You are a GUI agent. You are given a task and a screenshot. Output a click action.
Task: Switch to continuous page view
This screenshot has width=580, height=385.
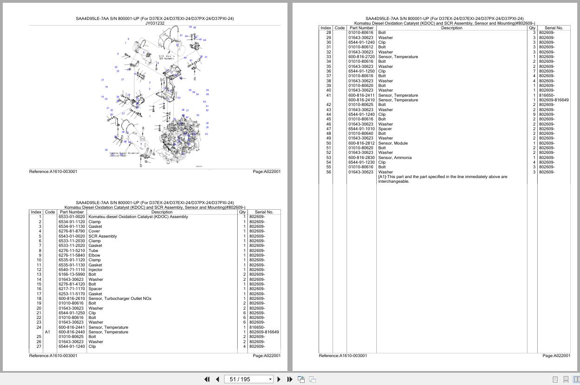click(x=566, y=379)
